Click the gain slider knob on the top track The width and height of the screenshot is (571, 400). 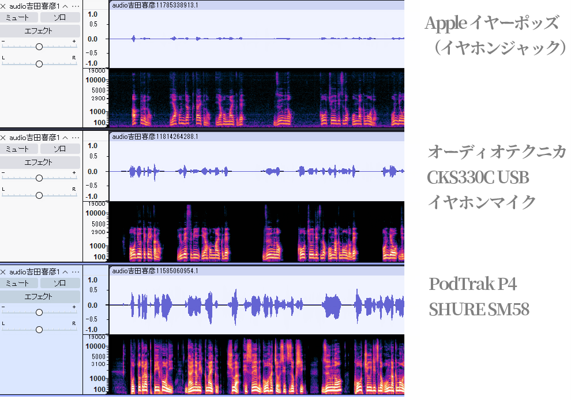(x=39, y=47)
